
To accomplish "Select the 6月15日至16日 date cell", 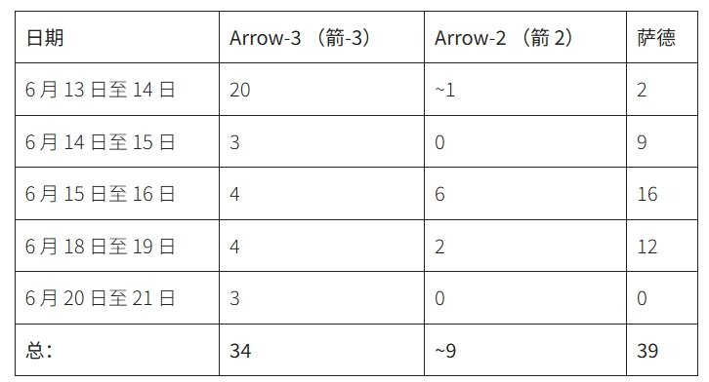I will pyautogui.click(x=117, y=194).
